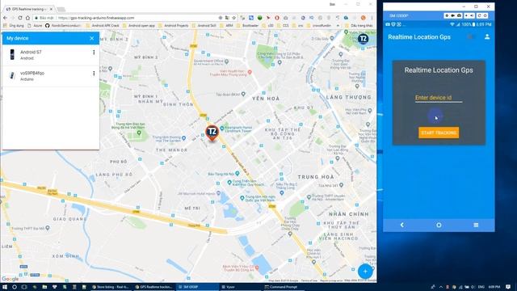
Task: Click the Google logo on the map
Action: (x=11, y=279)
